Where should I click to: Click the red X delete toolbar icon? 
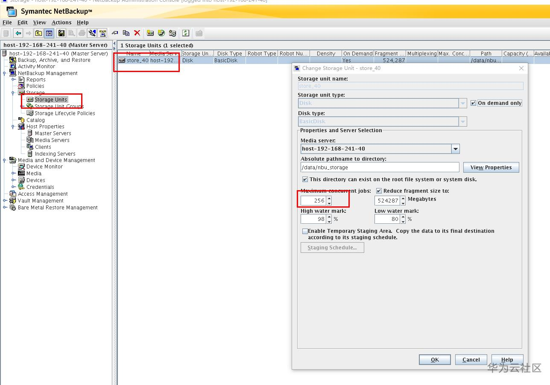pos(137,33)
